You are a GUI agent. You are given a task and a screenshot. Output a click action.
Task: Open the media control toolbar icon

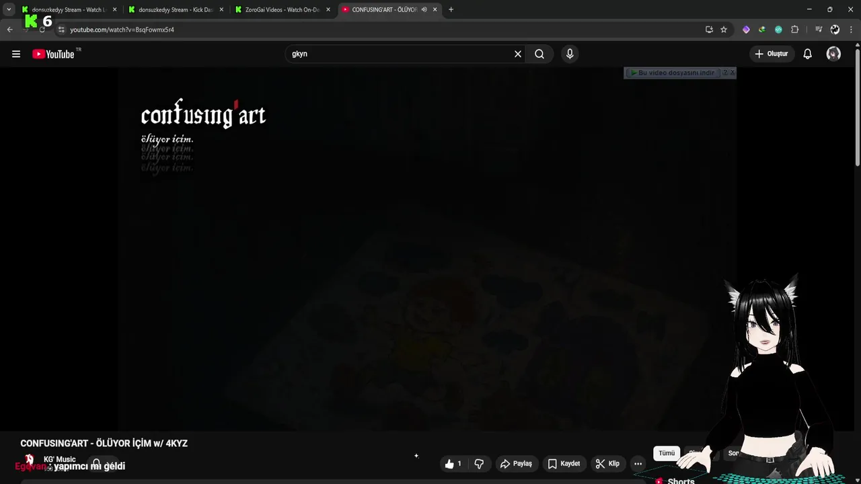pos(819,30)
